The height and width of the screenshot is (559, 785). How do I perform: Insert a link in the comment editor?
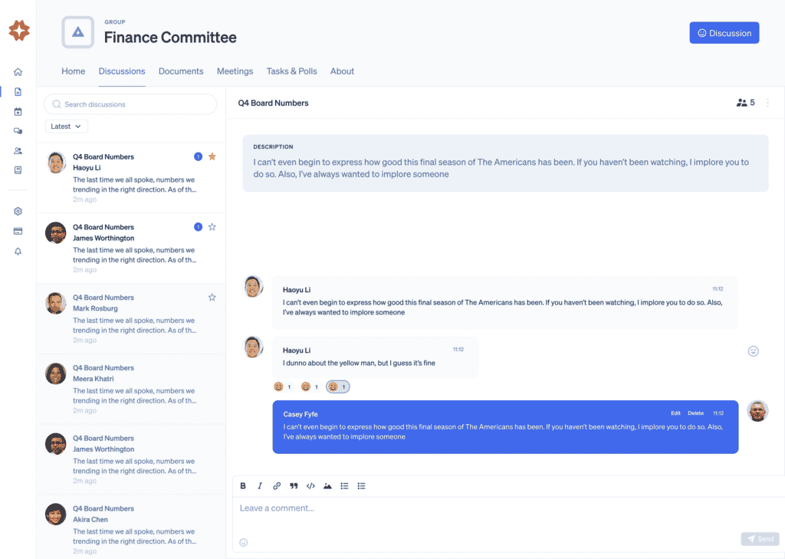click(x=277, y=486)
